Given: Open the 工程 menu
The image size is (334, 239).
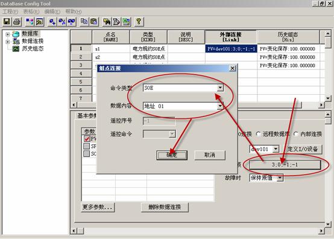Looking at the screenshot, I should (10, 11).
